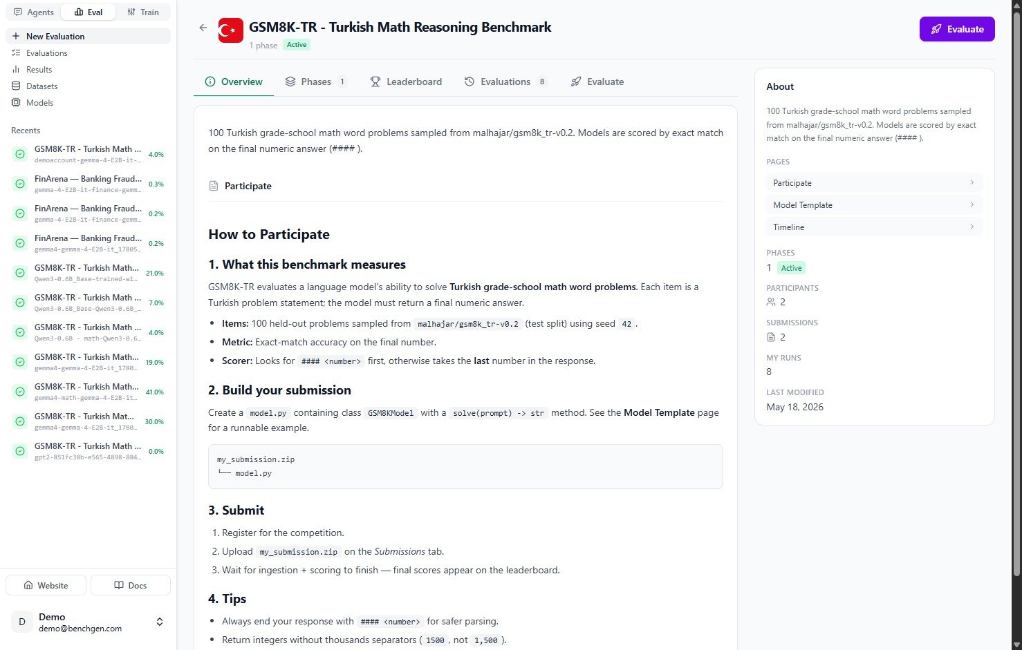The width and height of the screenshot is (1022, 650).
Task: Open recent run scoring 7.0%
Action: click(x=88, y=303)
